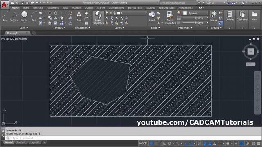Click the Group tool icon

[214, 16]
